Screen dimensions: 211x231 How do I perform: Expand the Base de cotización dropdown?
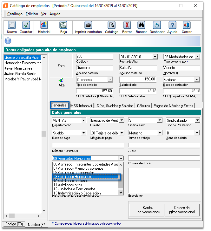(x=197, y=79)
